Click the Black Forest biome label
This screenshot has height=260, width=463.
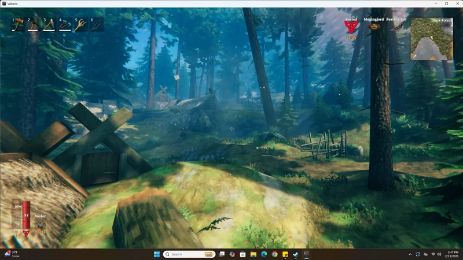pyautogui.click(x=442, y=20)
